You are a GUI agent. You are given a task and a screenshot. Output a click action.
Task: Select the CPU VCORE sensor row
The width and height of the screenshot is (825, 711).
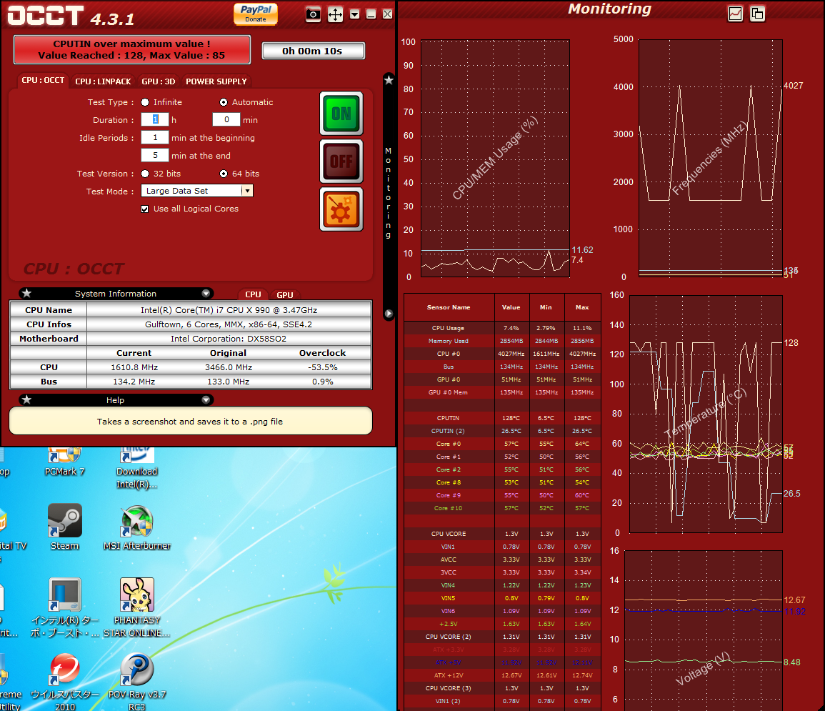(502, 534)
